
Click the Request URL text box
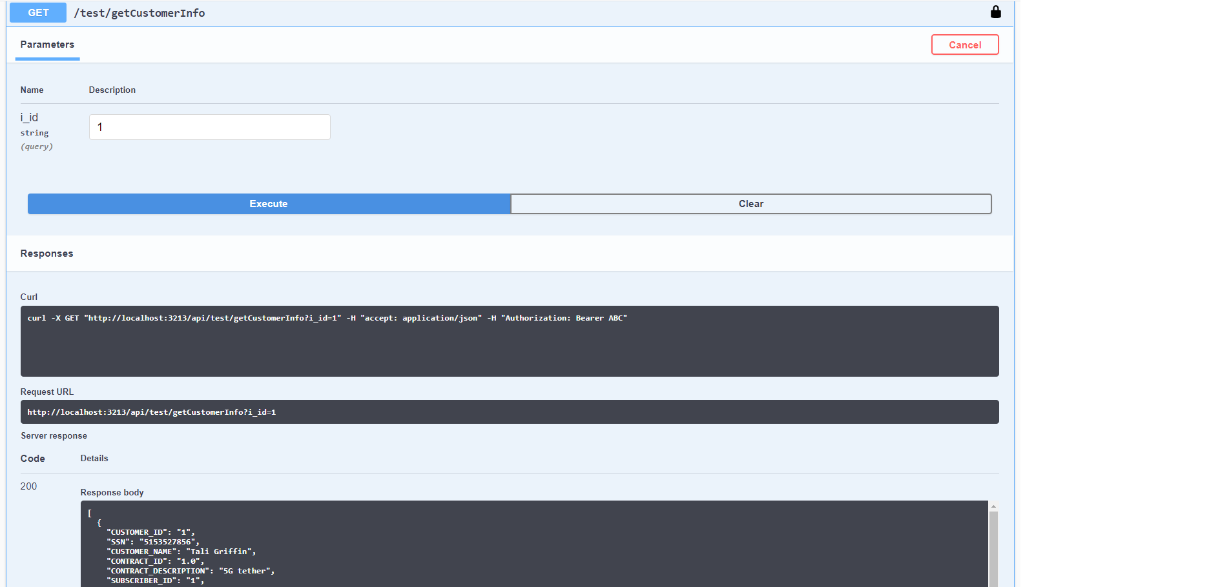pyautogui.click(x=509, y=412)
